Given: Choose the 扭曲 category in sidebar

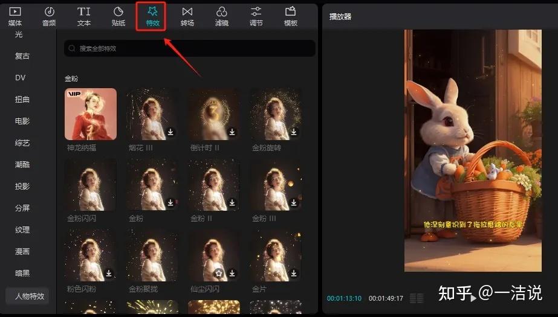Looking at the screenshot, I should [22, 100].
